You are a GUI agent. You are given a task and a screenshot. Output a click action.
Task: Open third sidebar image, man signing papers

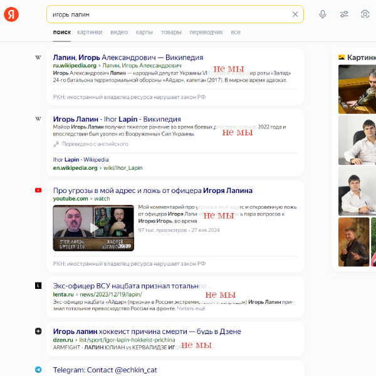tap(357, 191)
